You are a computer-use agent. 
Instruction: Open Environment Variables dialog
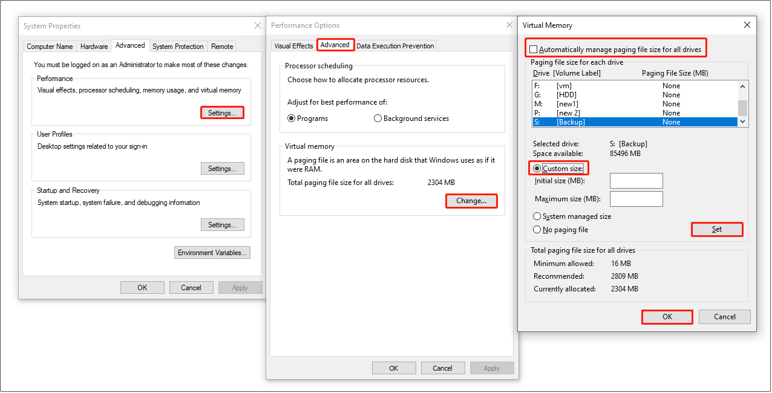[212, 253]
